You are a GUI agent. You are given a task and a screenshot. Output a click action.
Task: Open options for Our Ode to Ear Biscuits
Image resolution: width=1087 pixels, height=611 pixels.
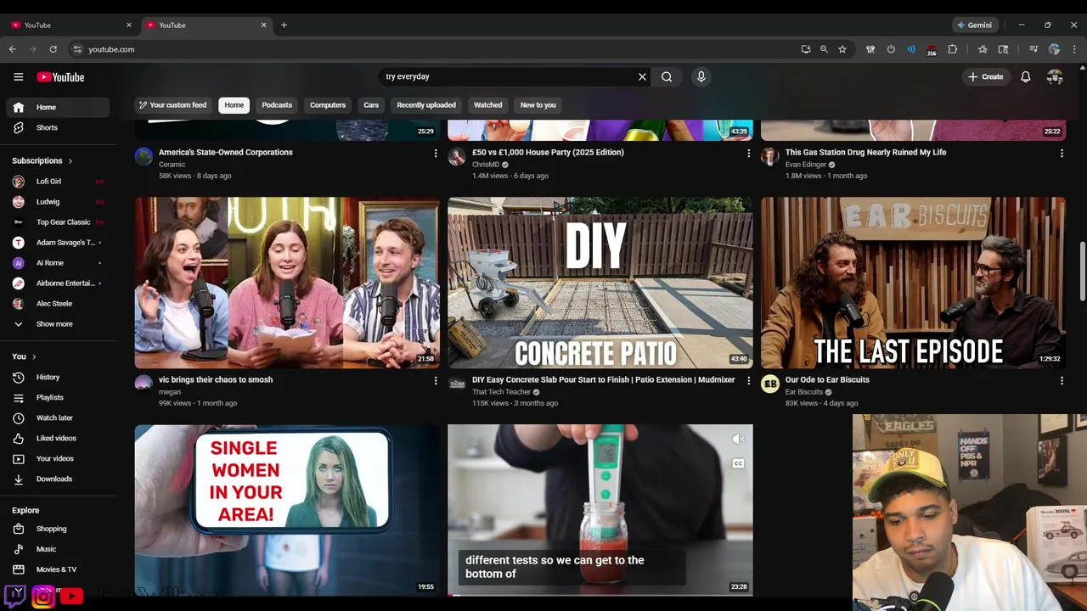point(1062,381)
